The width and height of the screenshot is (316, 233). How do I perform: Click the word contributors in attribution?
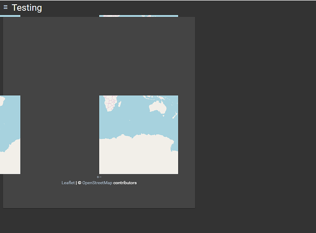coord(125,183)
